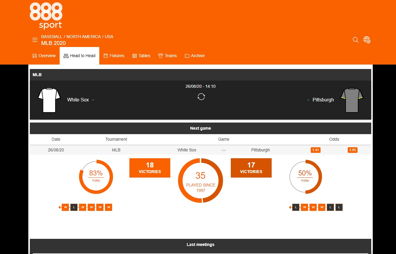The height and width of the screenshot is (254, 396).
Task: Click the White Sox white jersey icon
Action: coord(49,100)
